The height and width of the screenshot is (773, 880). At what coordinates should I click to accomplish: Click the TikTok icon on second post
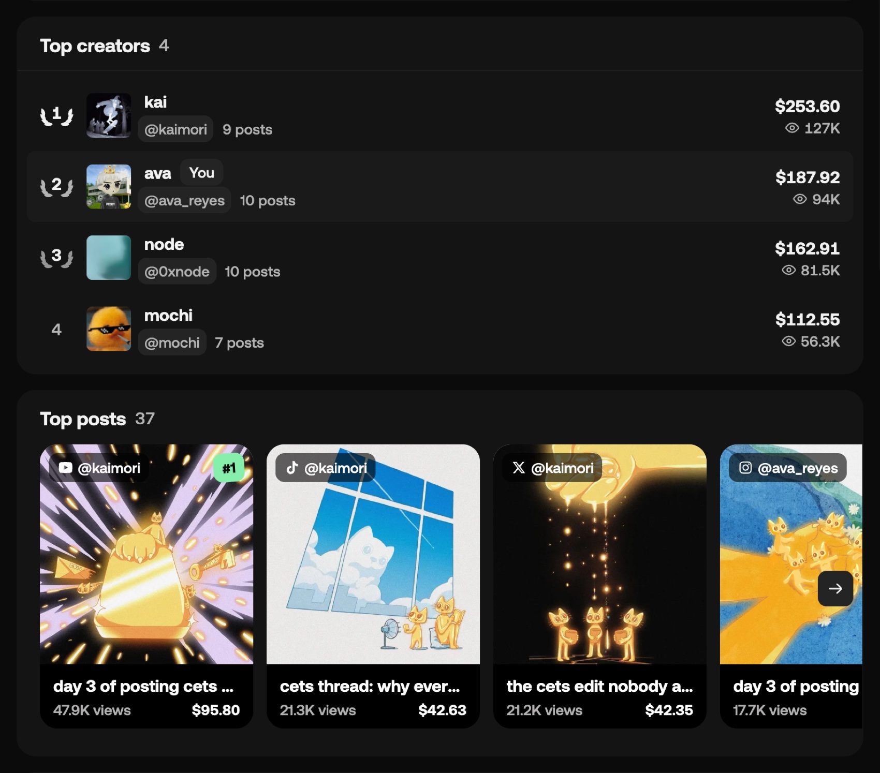292,468
